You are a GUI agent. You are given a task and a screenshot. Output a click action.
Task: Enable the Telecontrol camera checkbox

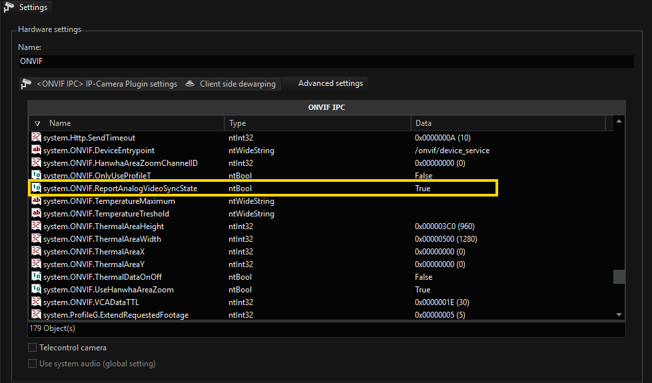click(32, 348)
